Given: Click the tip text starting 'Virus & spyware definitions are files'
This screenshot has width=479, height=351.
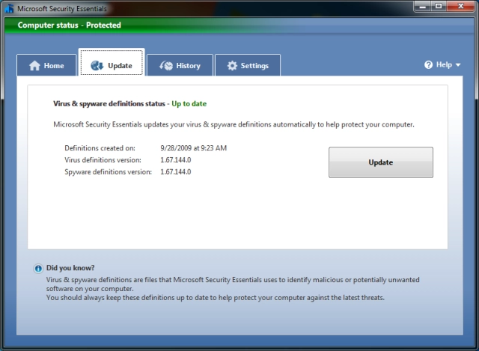Looking at the screenshot, I should coord(233,284).
